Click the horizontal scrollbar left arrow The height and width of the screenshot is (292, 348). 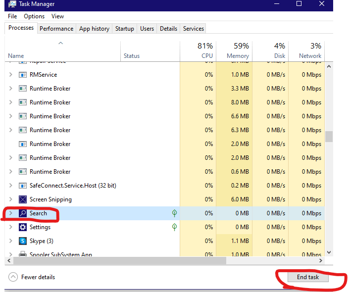tap(9, 260)
